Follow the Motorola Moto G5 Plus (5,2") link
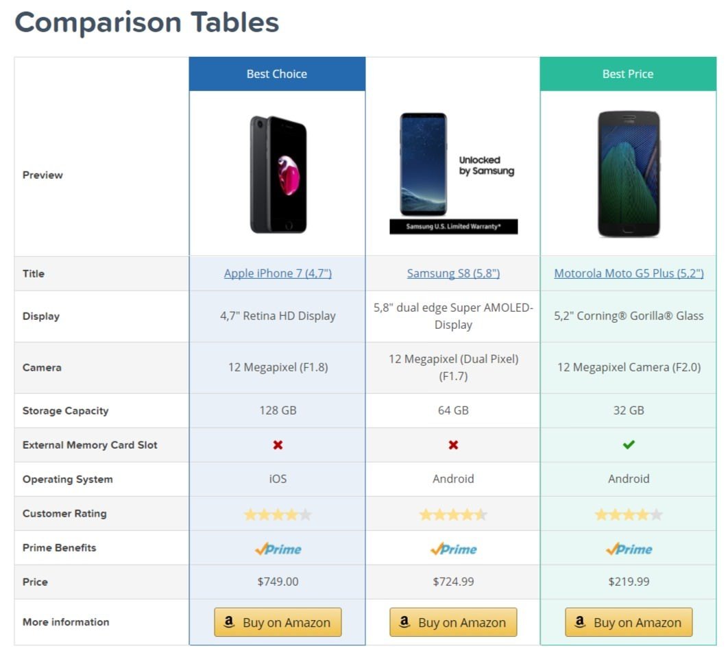The height and width of the screenshot is (655, 728). click(x=629, y=273)
